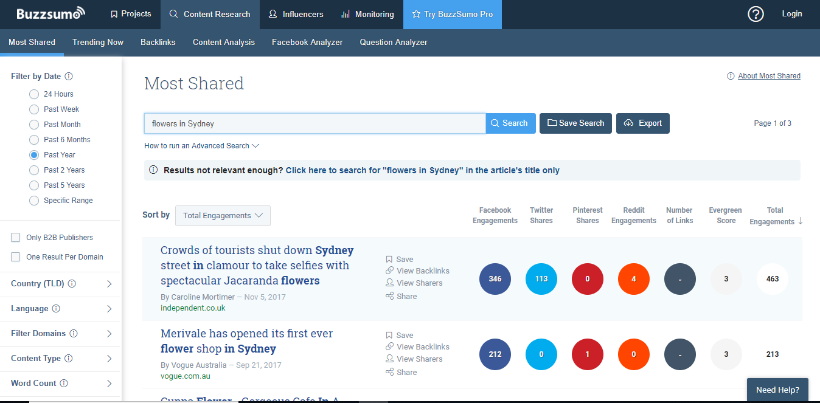The image size is (820, 403).
Task: Share the Merivale flower shop article
Action: tap(401, 372)
